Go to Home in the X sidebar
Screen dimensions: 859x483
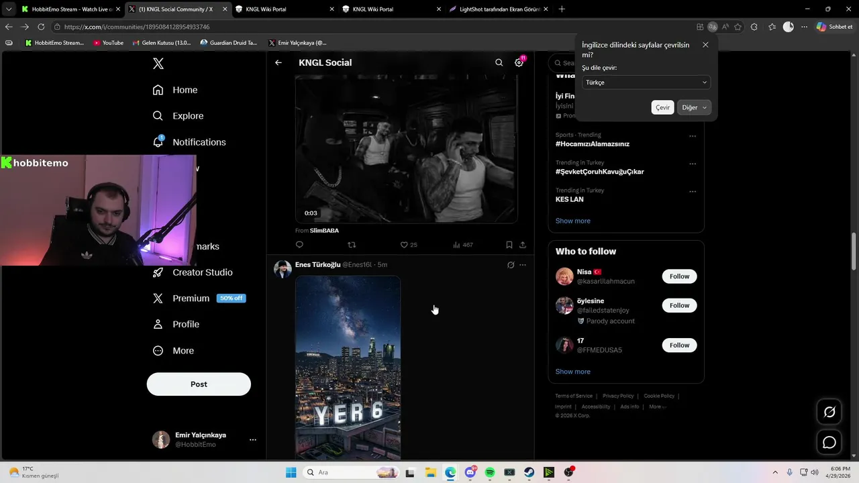175,90
